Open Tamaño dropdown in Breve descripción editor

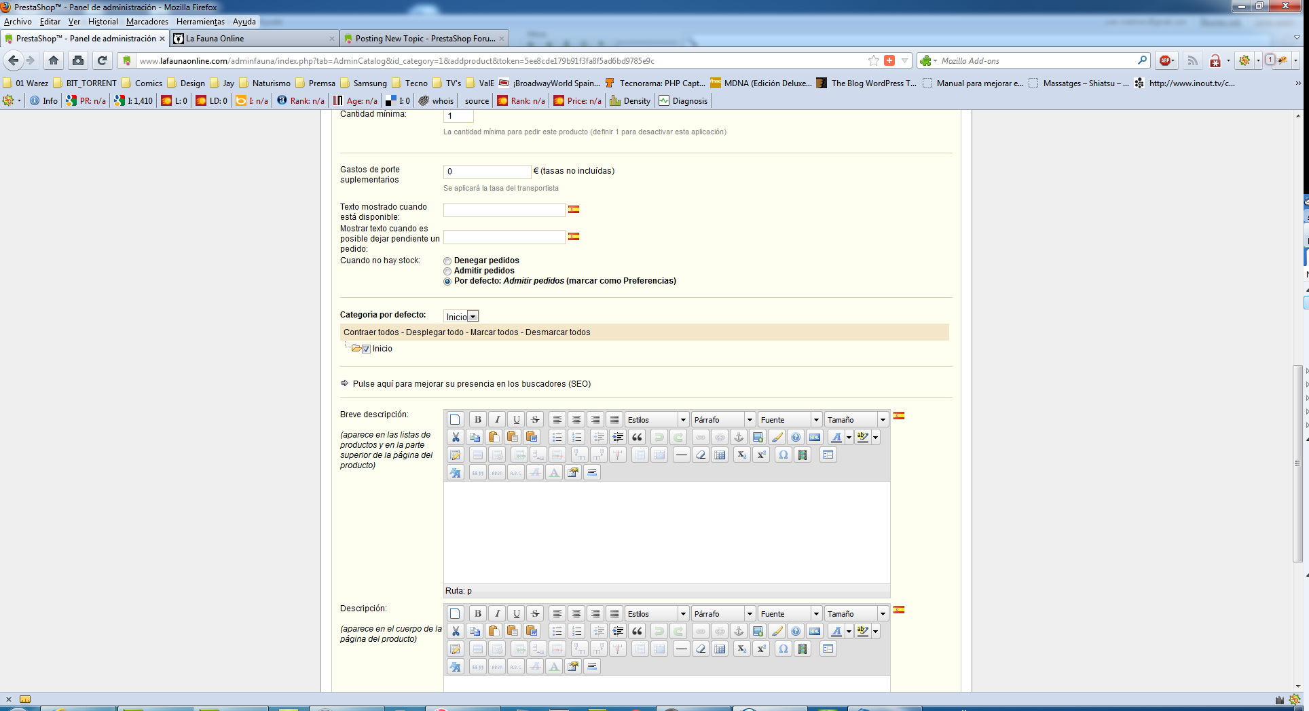point(856,419)
